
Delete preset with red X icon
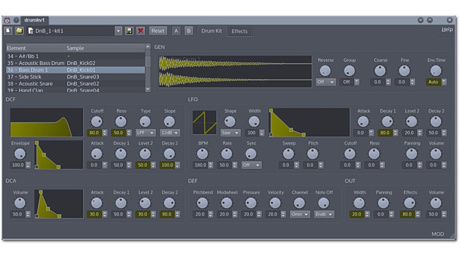point(141,31)
